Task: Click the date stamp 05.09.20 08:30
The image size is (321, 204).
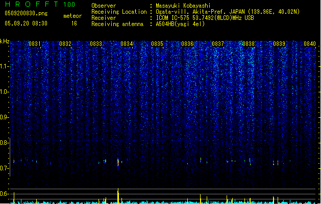Action: pyautogui.click(x=26, y=23)
